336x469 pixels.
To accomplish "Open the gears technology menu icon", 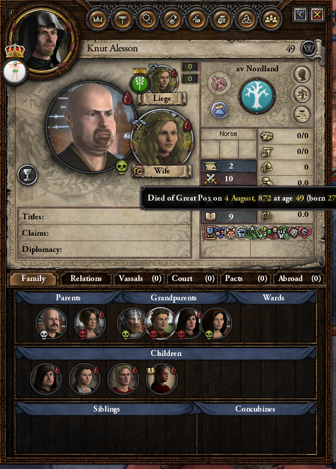I will [147, 19].
